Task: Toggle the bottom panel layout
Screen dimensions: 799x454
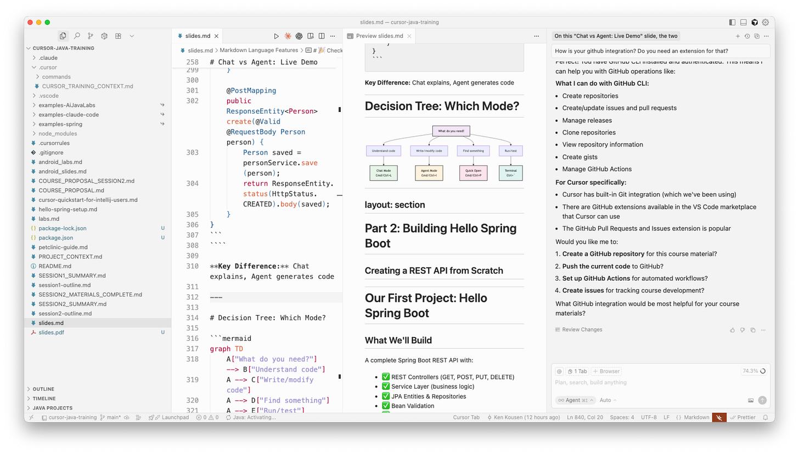Action: pyautogui.click(x=743, y=23)
